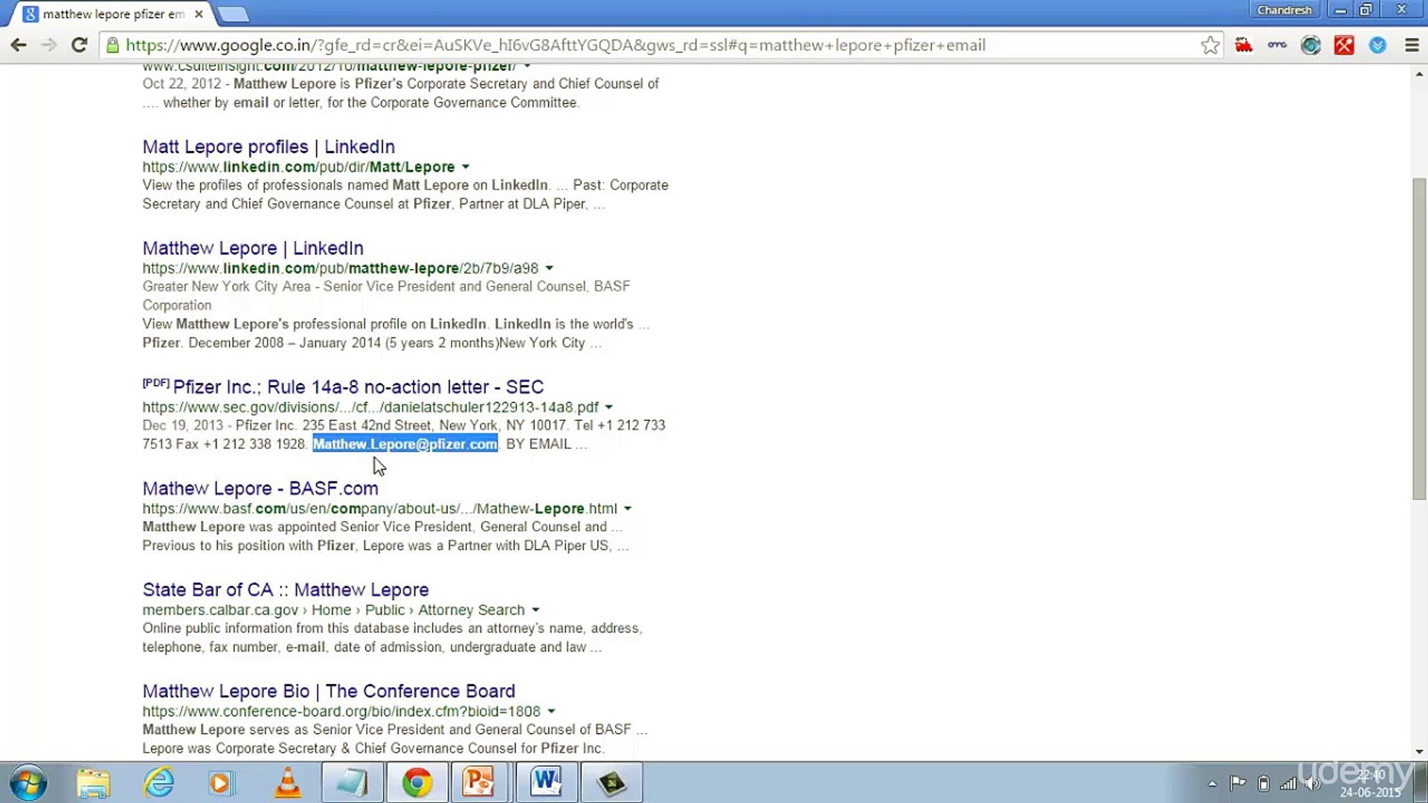The image size is (1428, 803).
Task: Open the Windows Start menu
Action: pyautogui.click(x=28, y=783)
